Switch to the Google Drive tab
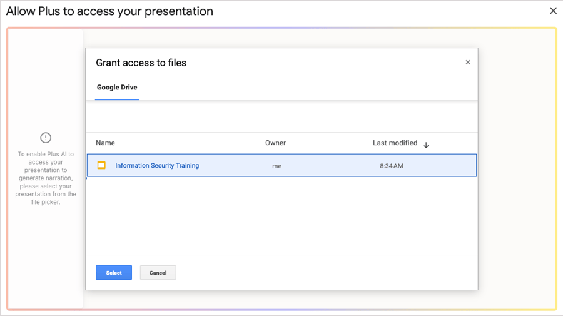This screenshot has height=316, width=563. click(x=117, y=87)
